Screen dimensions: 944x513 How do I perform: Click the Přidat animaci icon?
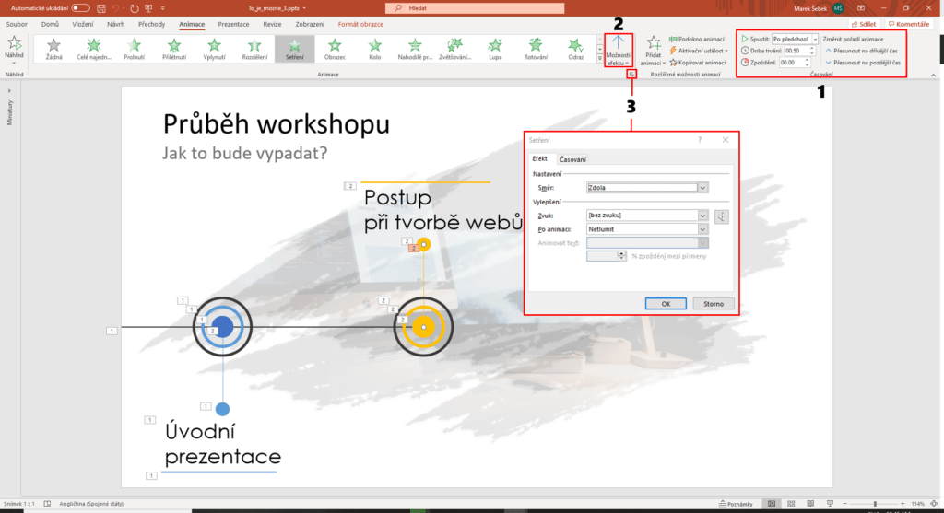click(654, 42)
